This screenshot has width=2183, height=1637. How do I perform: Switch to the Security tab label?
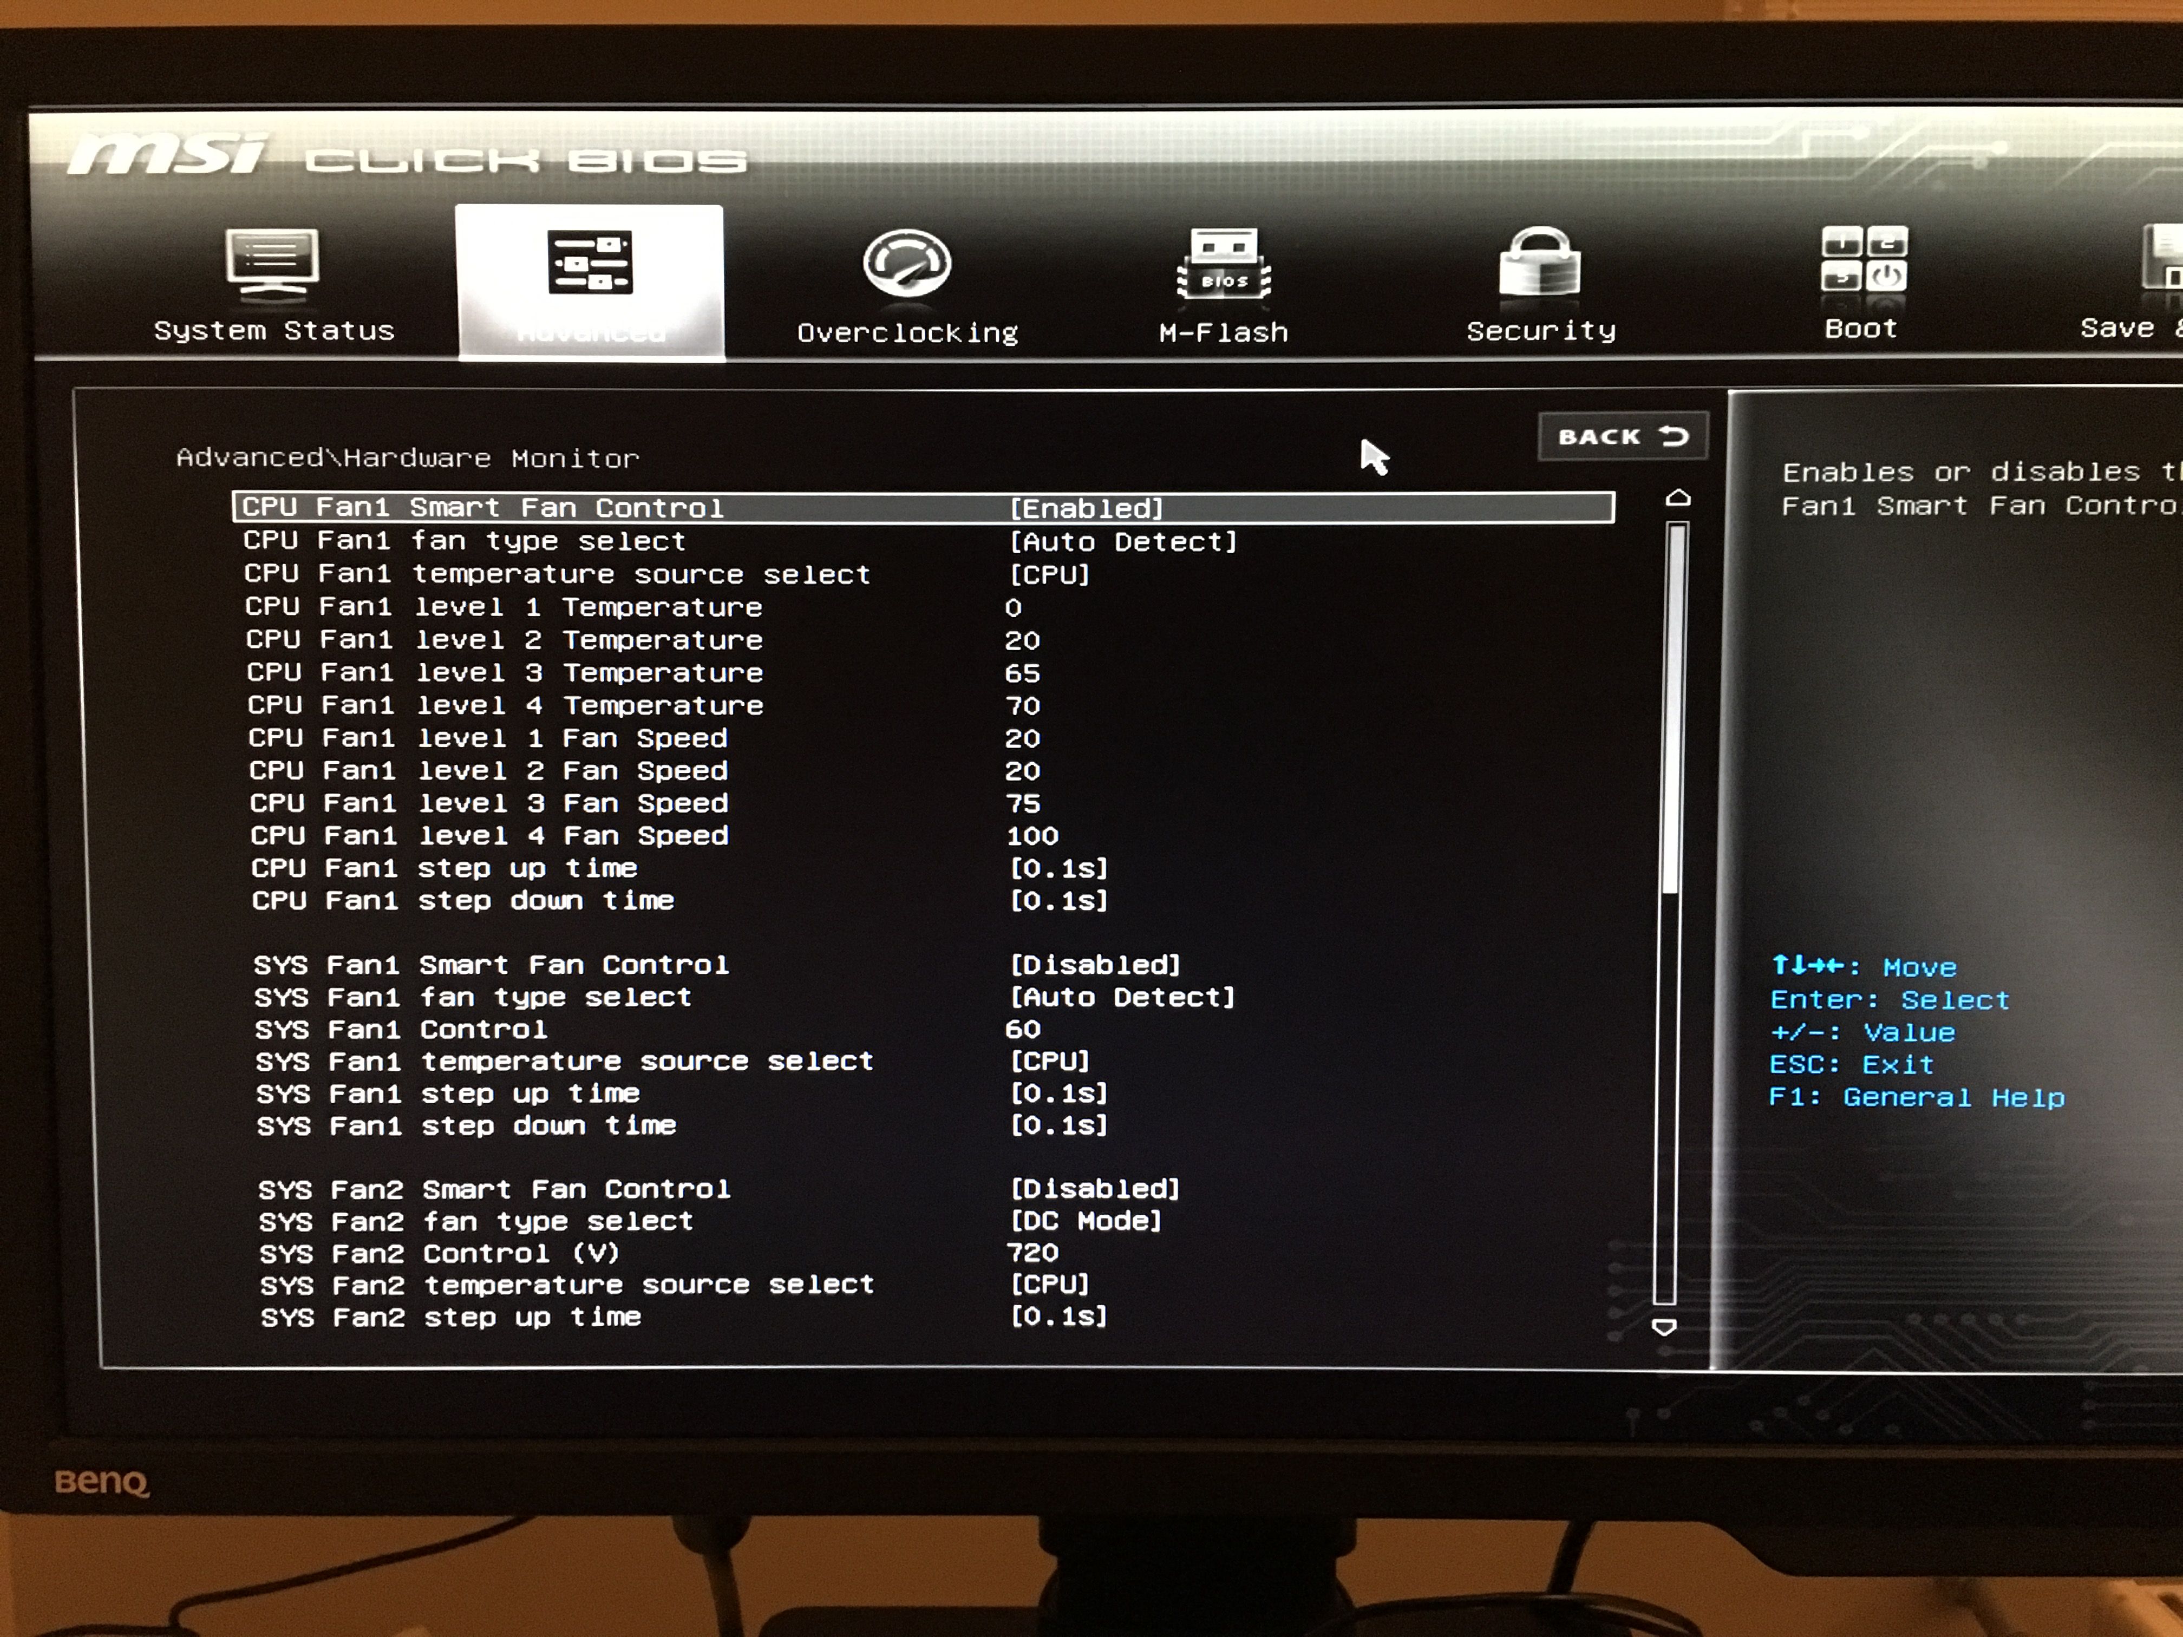point(1540,331)
